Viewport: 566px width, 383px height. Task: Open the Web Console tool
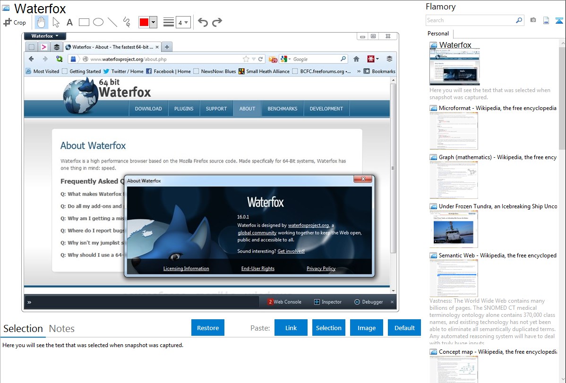click(284, 302)
